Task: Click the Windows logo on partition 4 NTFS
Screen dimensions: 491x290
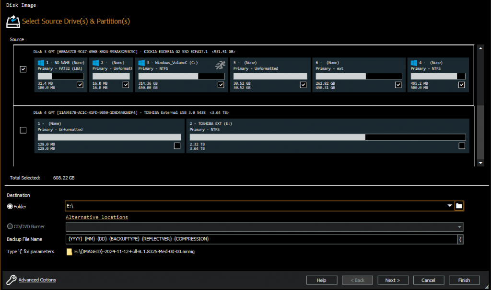Action: tap(414, 63)
